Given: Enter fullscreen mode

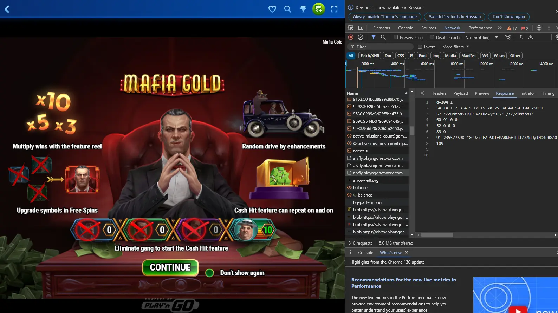Looking at the screenshot, I should point(334,9).
